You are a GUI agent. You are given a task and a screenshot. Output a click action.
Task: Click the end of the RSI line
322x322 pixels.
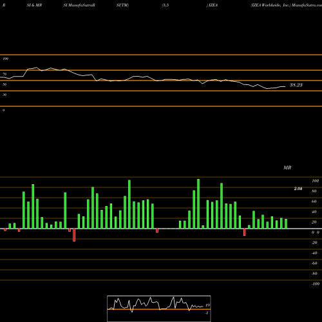[x=285, y=86]
